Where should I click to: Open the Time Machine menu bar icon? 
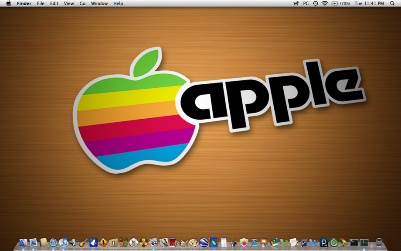point(315,3)
